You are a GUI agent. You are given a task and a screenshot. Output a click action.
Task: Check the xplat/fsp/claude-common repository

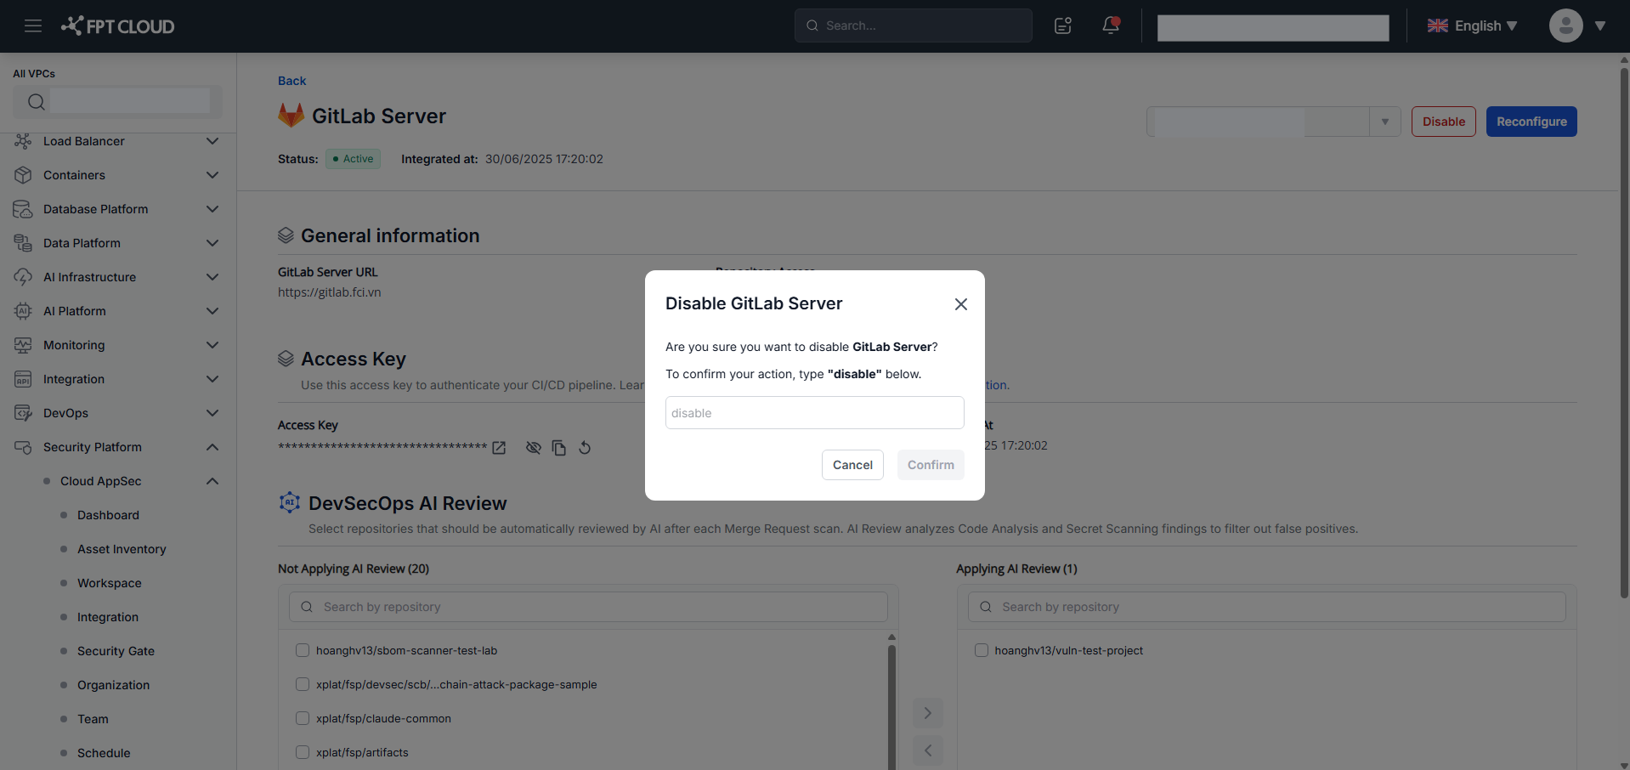pos(303,718)
